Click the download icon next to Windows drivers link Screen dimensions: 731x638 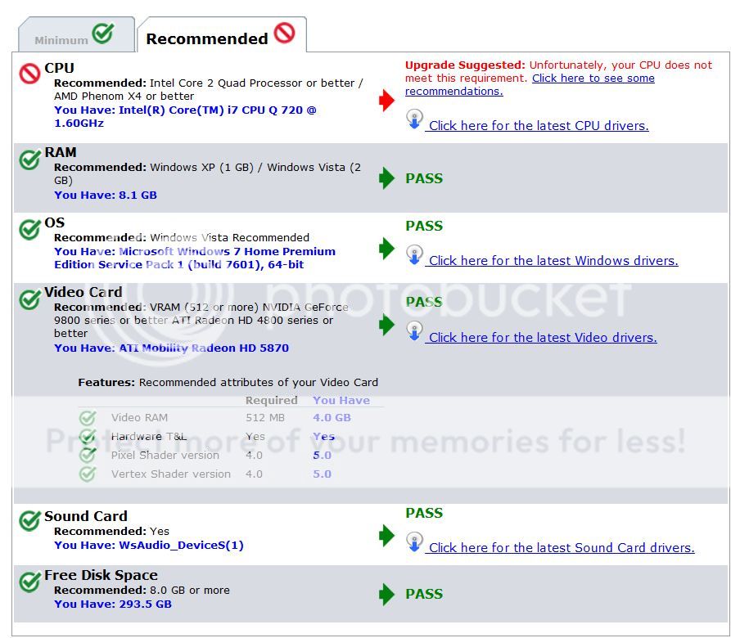pos(414,254)
